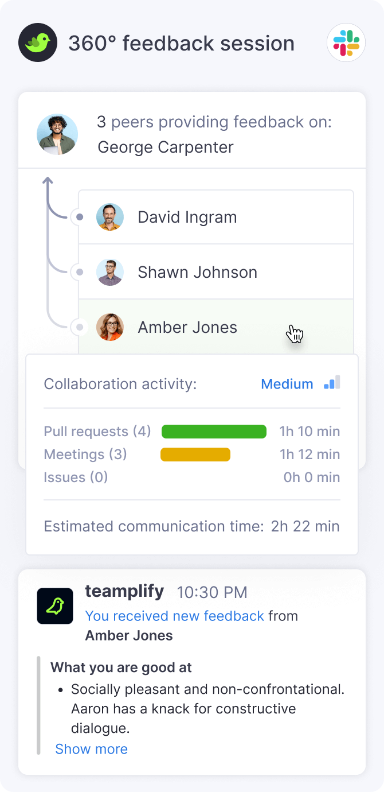This screenshot has width=384, height=792.
Task: Click the connector dot beside Amber Jones
Action: 80,327
